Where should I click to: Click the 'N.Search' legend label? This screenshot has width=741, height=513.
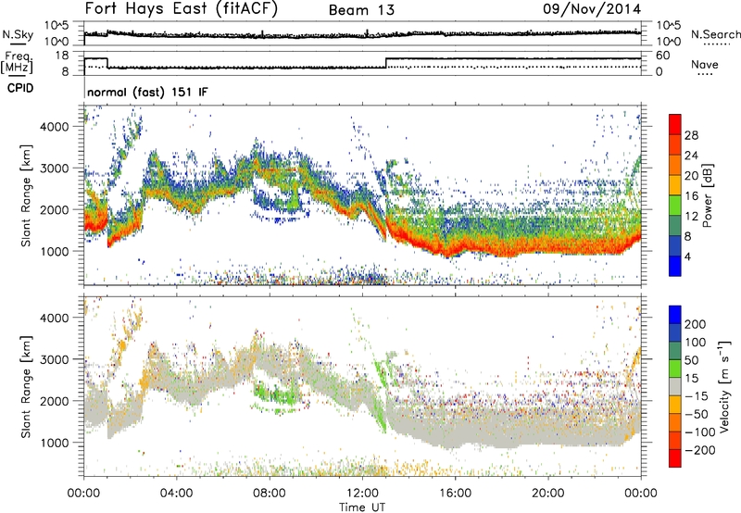coord(715,34)
